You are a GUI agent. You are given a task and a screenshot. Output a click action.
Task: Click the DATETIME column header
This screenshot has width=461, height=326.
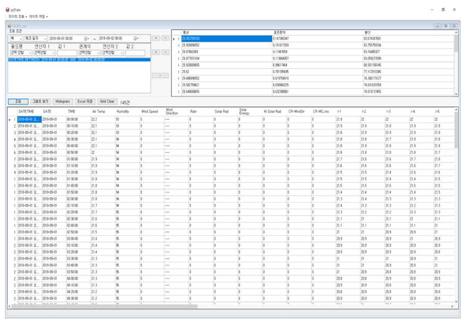point(29,112)
